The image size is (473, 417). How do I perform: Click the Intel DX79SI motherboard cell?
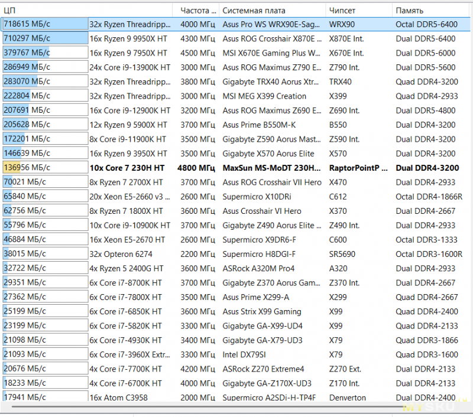point(244,354)
